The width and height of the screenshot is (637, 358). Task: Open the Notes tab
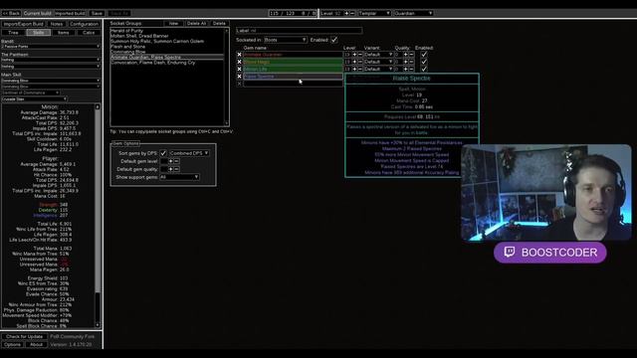pos(57,24)
